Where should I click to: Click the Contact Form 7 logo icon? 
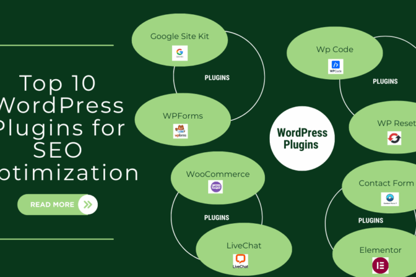click(389, 199)
